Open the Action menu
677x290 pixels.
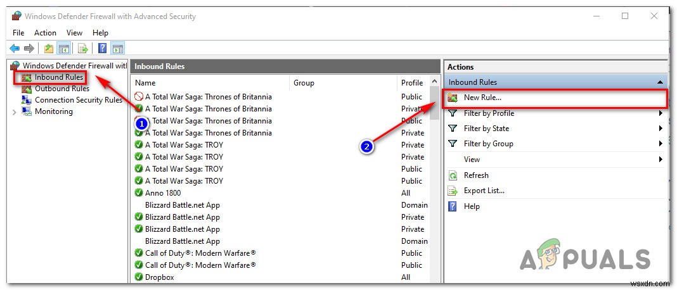pyautogui.click(x=45, y=33)
